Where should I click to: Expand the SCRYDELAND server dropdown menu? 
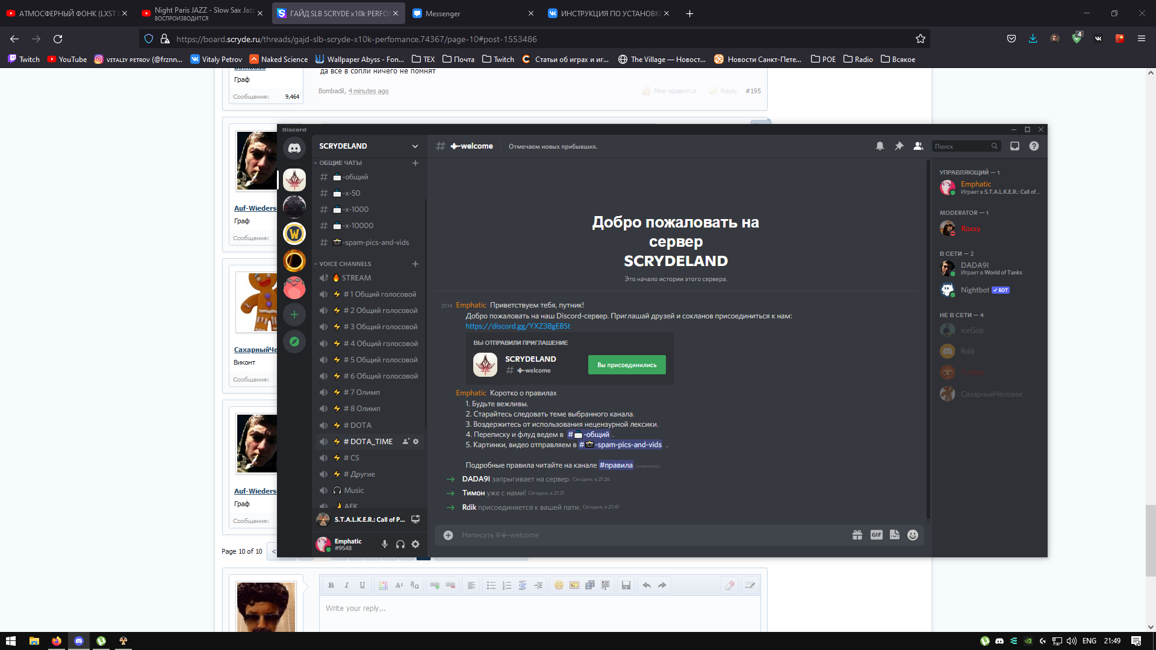(415, 146)
